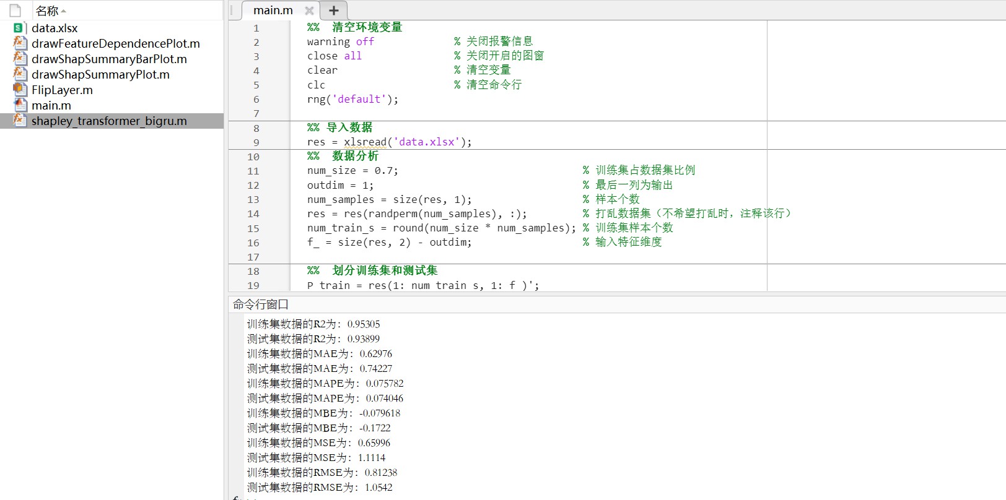Click the drawShapSummaryPlot.m function file icon

pos(20,74)
